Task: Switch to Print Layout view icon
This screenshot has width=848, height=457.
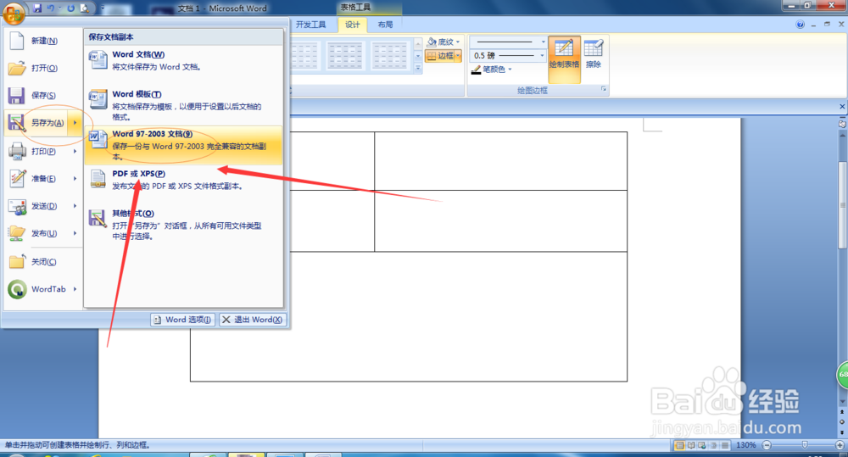Action: 679,445
